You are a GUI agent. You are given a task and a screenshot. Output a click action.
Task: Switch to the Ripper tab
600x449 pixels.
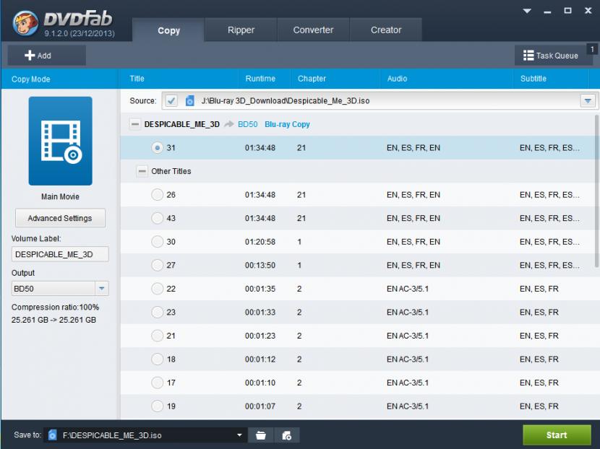[241, 30]
